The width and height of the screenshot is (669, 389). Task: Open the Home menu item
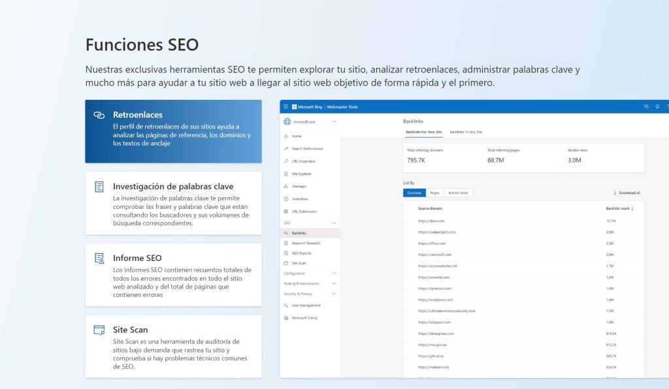point(296,136)
